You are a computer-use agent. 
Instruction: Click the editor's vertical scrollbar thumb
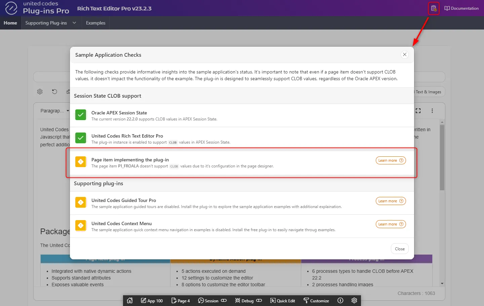(442, 158)
